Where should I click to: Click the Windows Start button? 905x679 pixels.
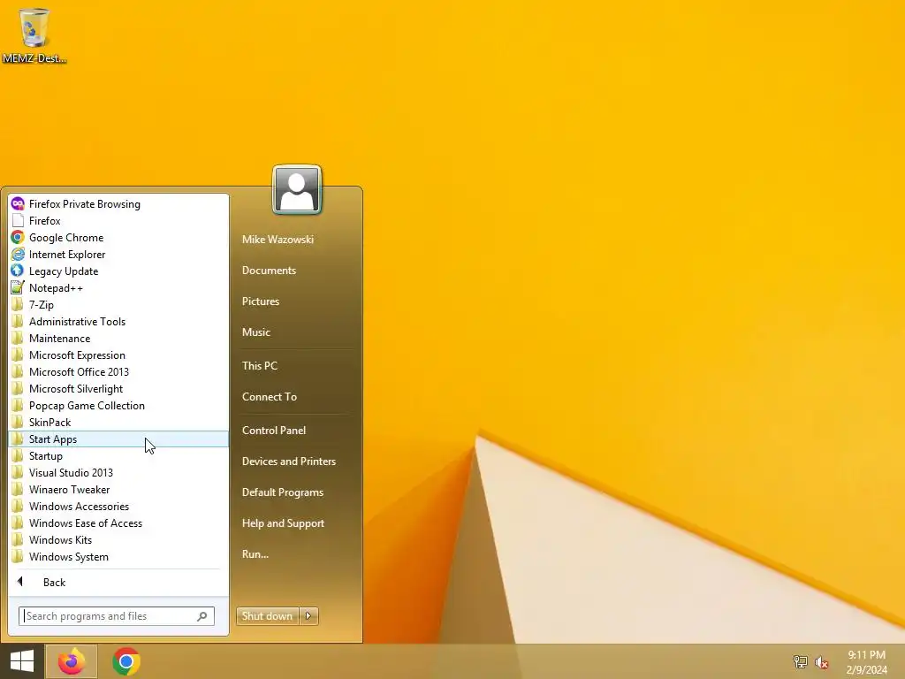click(22, 661)
